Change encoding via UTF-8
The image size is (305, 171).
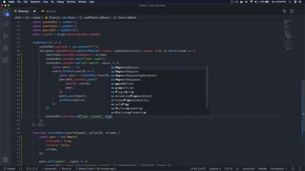pyautogui.click(x=228, y=169)
